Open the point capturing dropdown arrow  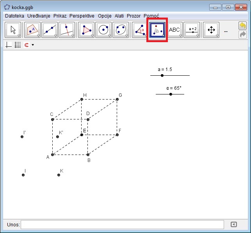coord(33,45)
